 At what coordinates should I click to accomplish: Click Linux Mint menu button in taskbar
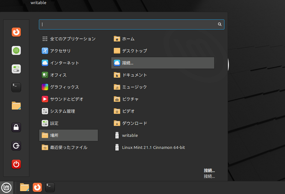tap(6, 188)
